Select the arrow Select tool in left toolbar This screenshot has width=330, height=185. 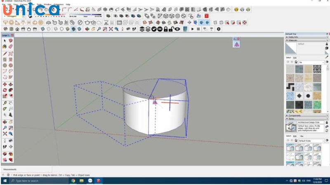pos(5,41)
